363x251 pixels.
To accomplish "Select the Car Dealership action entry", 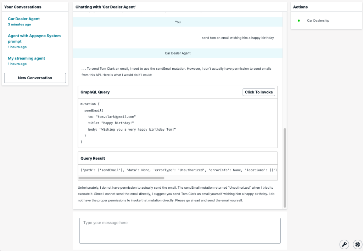I will pos(318,21).
